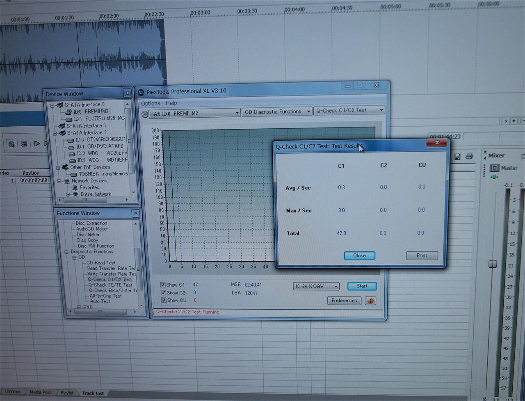Image resolution: width=525 pixels, height=401 pixels.
Task: Click the play button in the editor transport bar
Action: (37, 144)
